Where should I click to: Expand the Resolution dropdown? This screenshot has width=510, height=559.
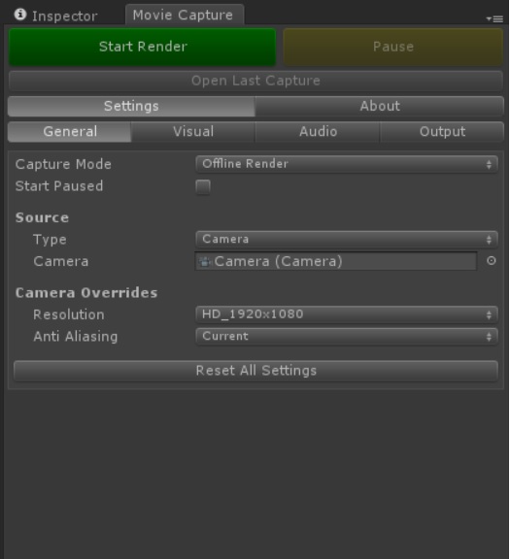click(x=346, y=314)
